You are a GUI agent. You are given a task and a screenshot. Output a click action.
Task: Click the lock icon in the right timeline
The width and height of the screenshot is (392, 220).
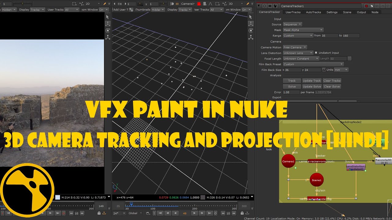[x=242, y=213]
